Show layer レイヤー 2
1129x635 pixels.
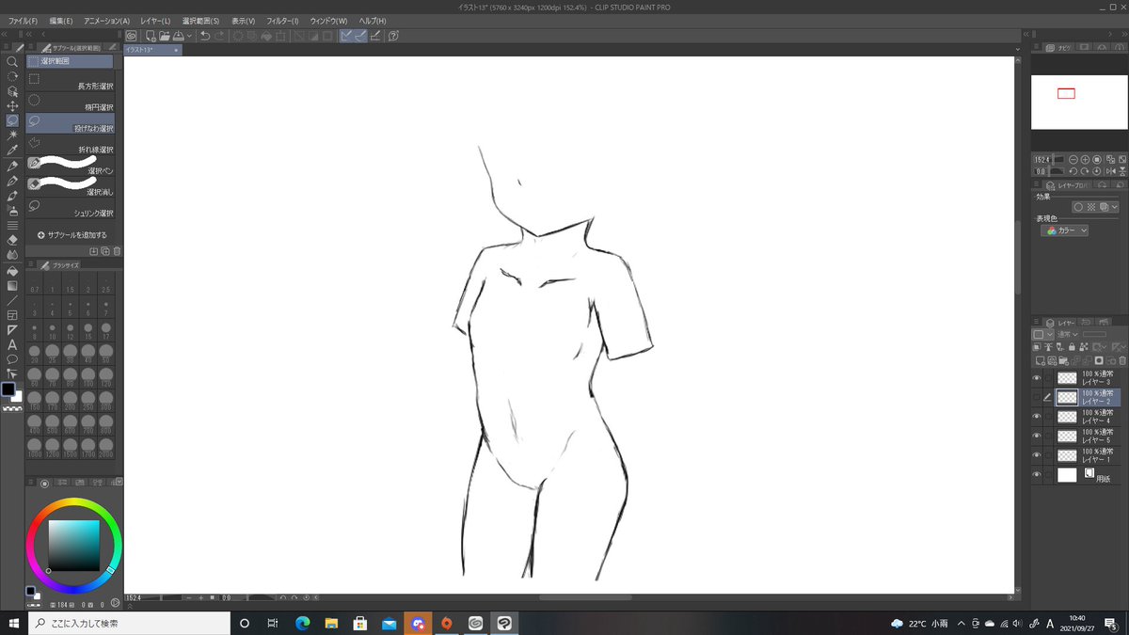[1037, 397]
